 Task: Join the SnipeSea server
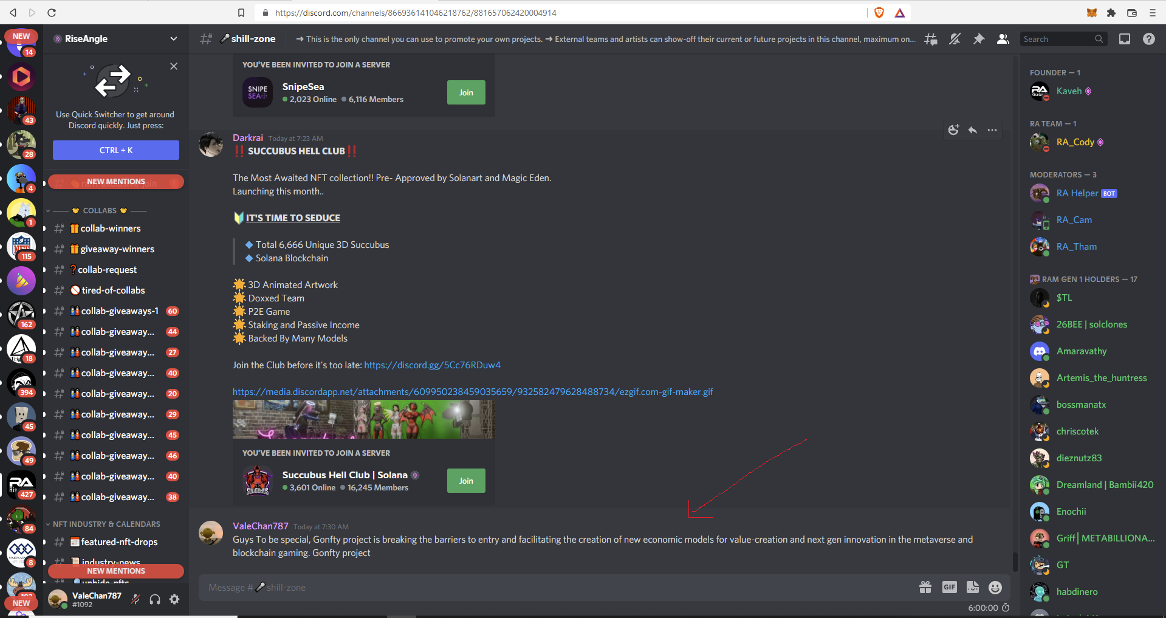coord(466,92)
